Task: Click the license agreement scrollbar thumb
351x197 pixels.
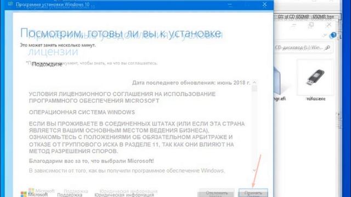Action: 254,89
